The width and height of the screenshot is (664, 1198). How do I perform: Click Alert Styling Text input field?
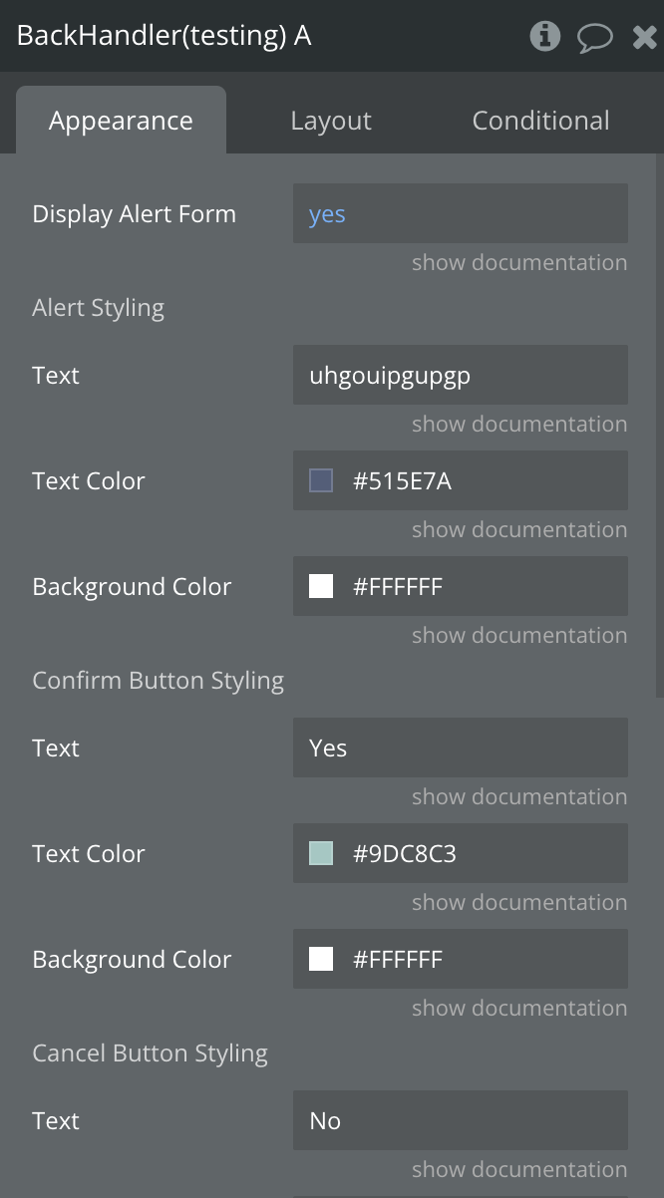point(460,376)
